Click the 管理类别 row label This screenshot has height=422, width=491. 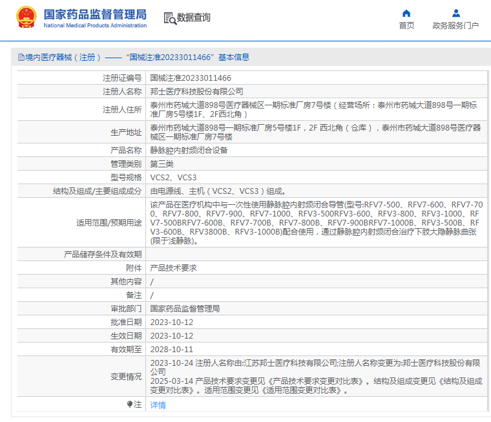126,164
